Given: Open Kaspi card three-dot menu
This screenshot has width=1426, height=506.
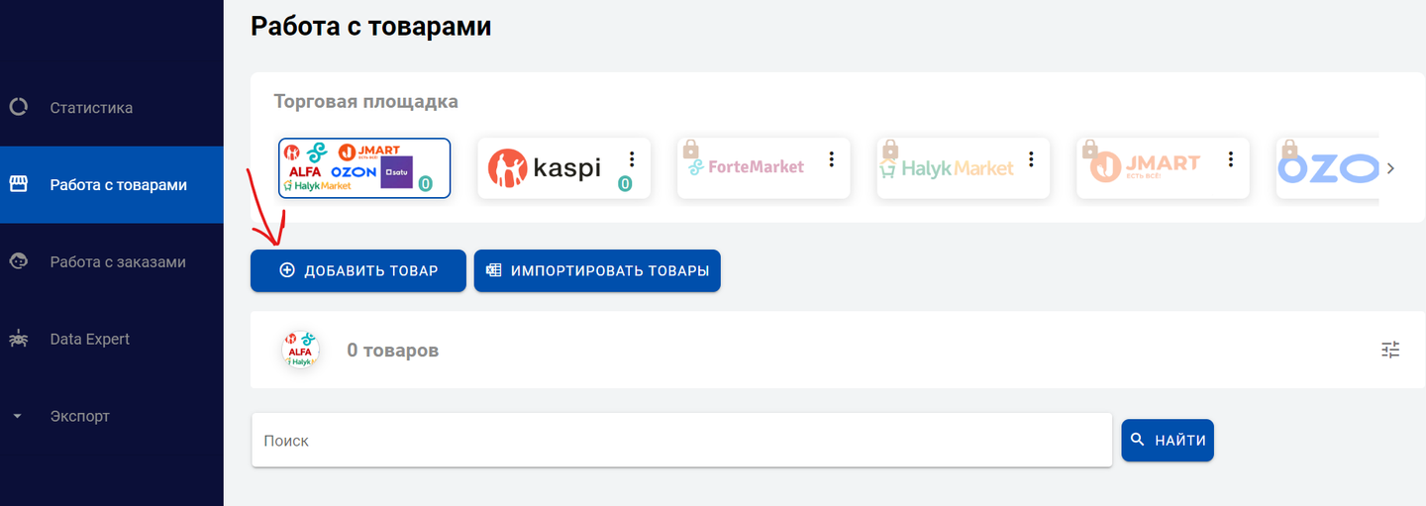Looking at the screenshot, I should tap(632, 159).
